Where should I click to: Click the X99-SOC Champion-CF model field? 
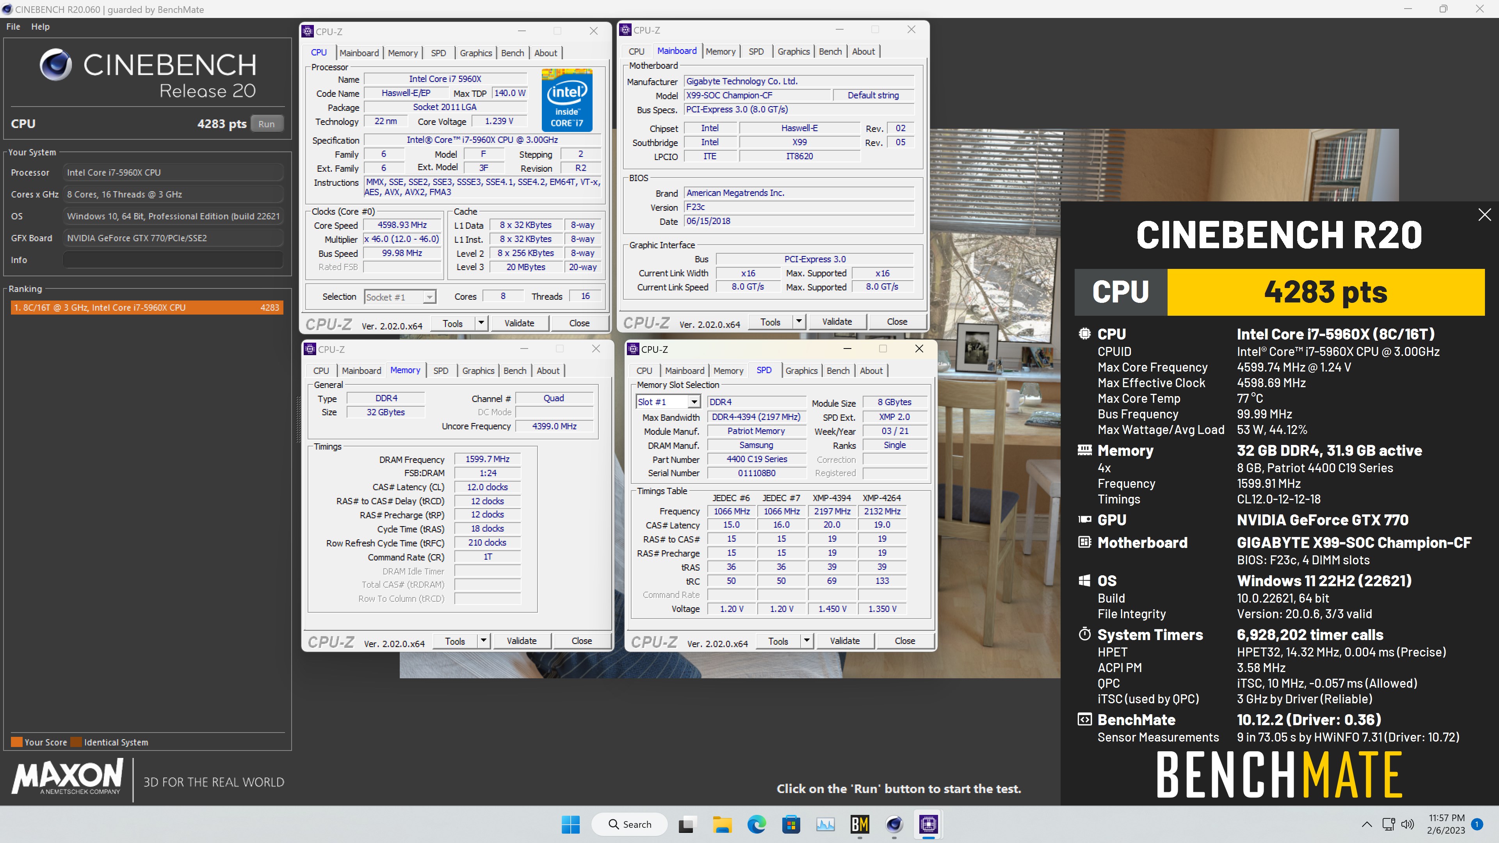[757, 95]
